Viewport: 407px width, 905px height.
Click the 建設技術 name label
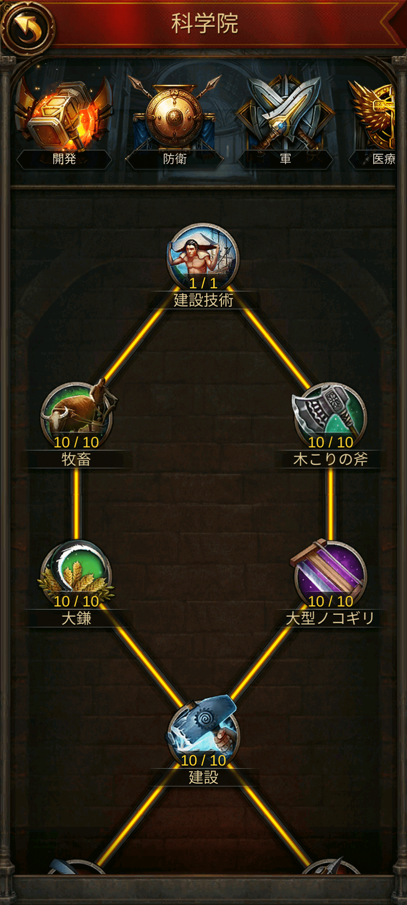[x=203, y=301]
